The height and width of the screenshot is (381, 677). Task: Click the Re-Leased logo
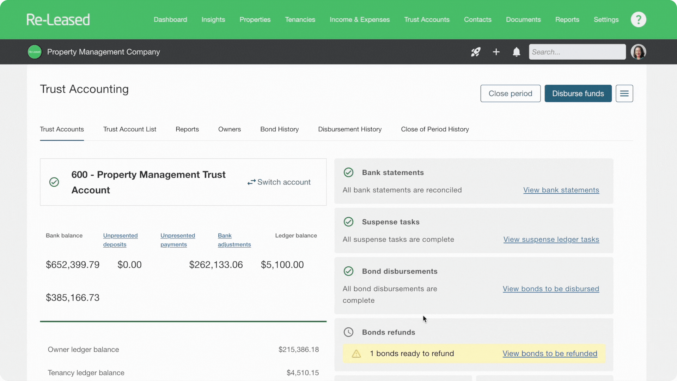coord(58,20)
